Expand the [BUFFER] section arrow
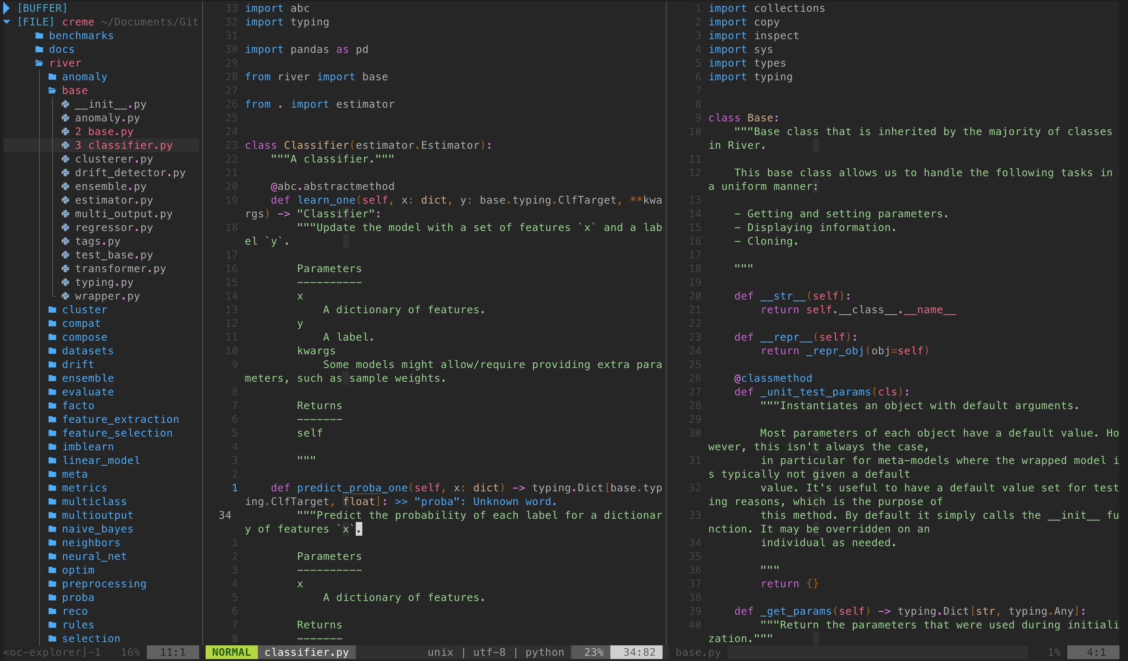 tap(6, 8)
